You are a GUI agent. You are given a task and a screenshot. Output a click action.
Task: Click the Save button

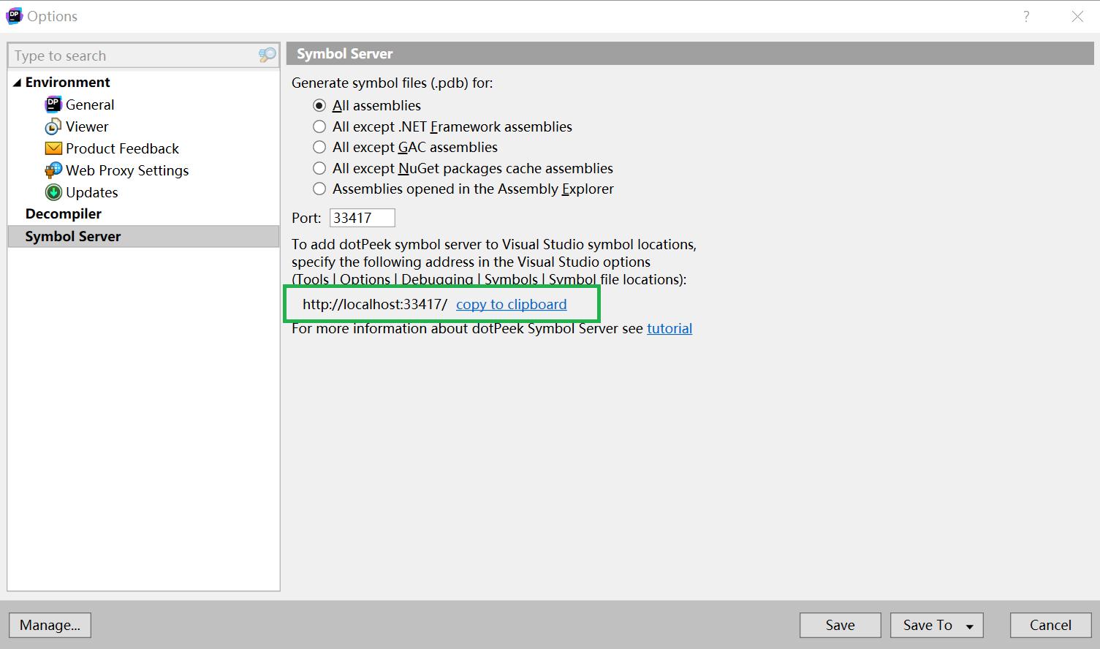[840, 625]
